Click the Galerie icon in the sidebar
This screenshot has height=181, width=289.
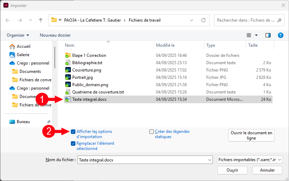tap(12, 55)
